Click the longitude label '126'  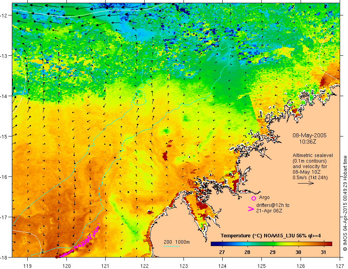click(301, 266)
